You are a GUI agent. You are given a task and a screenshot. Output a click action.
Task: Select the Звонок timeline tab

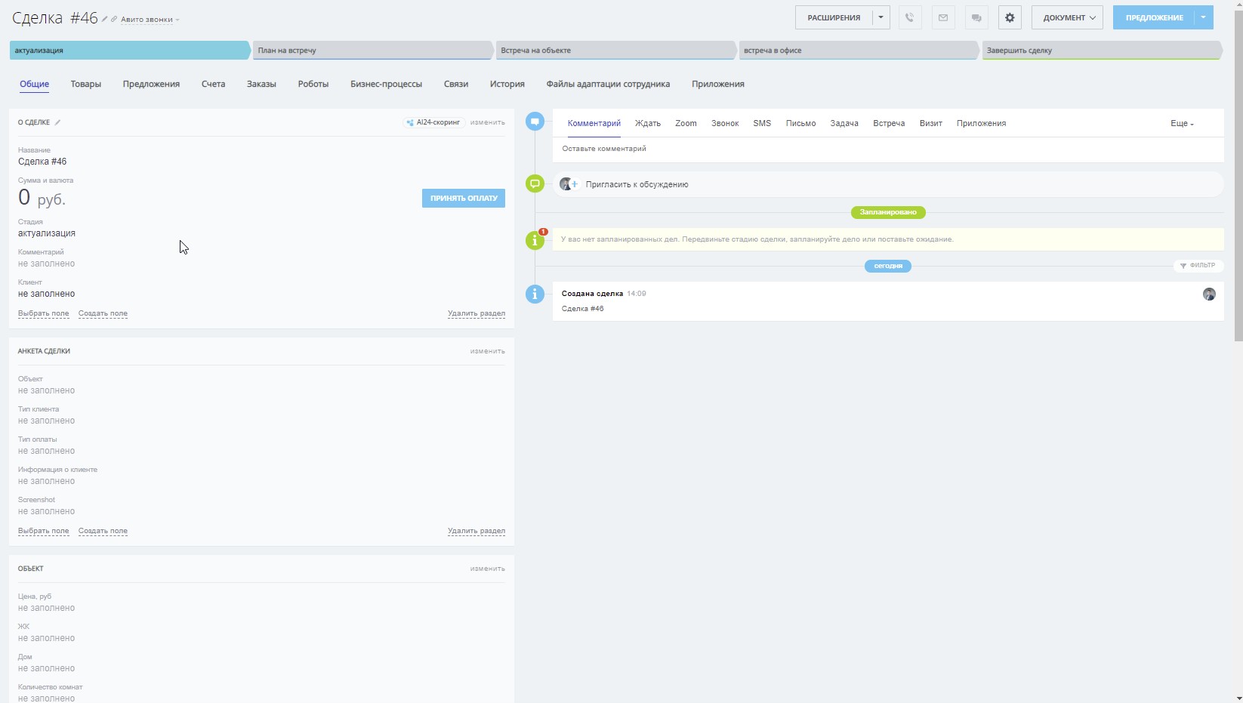724,123
